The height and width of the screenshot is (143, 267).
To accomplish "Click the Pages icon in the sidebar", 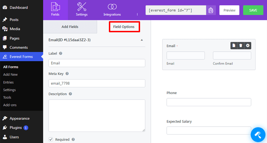I will [x=5, y=38].
